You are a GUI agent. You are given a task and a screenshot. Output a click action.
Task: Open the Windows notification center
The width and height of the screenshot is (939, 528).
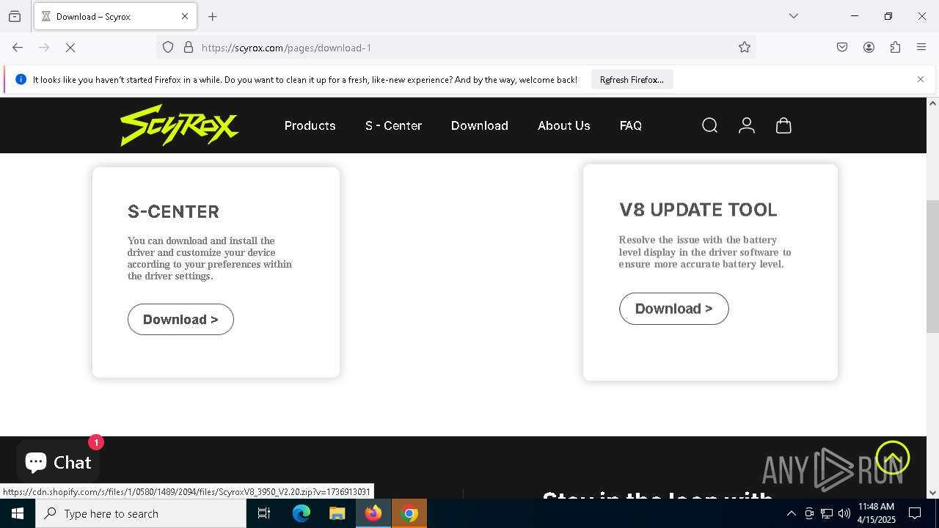coord(915,513)
